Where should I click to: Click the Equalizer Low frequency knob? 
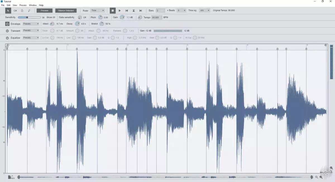pos(74,38)
